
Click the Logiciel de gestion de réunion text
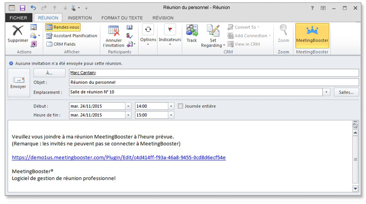point(64,178)
